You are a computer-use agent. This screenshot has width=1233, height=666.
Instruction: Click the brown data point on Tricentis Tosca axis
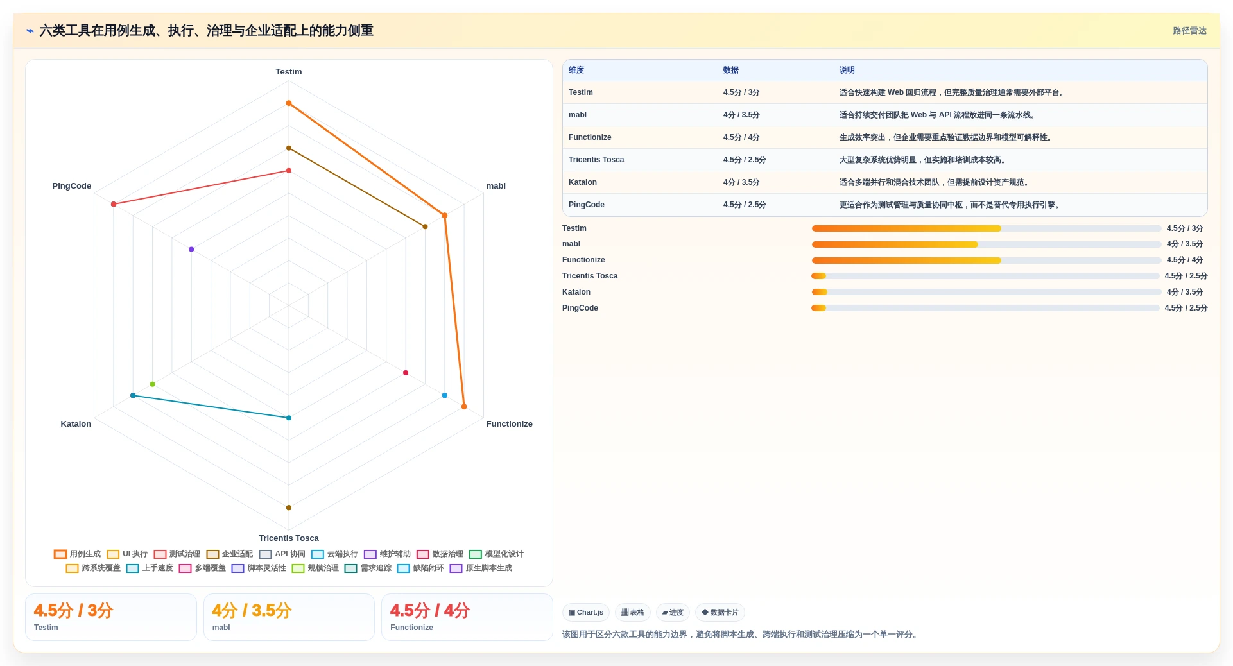[x=289, y=508]
